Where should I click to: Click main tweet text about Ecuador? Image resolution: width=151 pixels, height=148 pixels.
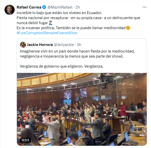59,13
